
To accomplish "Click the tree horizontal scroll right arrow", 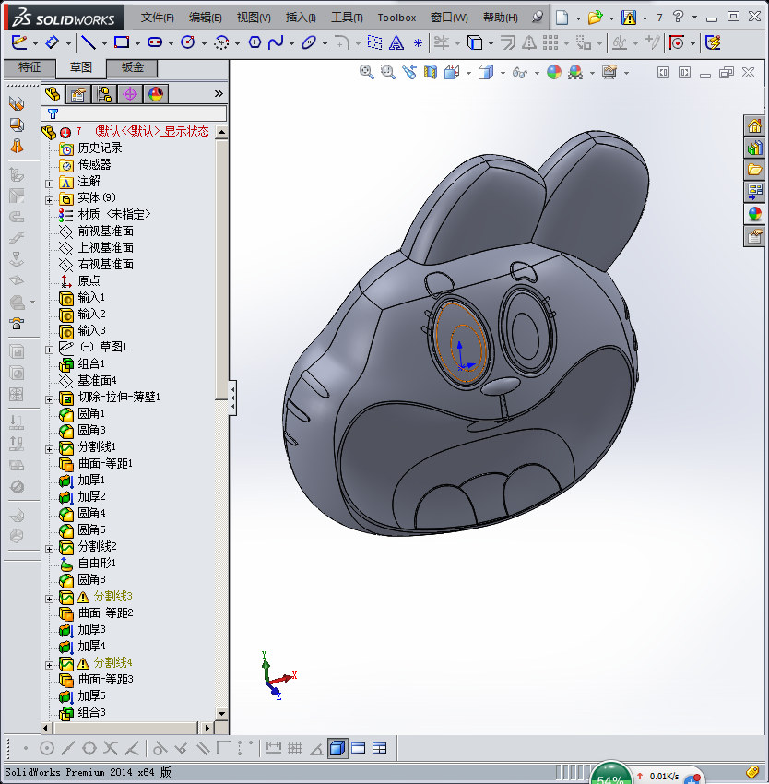I will click(207, 728).
